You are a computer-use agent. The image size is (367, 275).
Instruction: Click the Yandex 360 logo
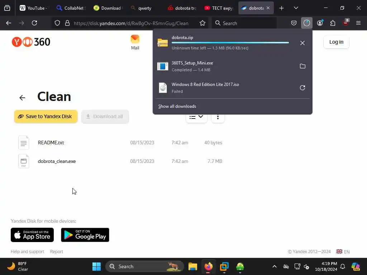[x=31, y=42]
